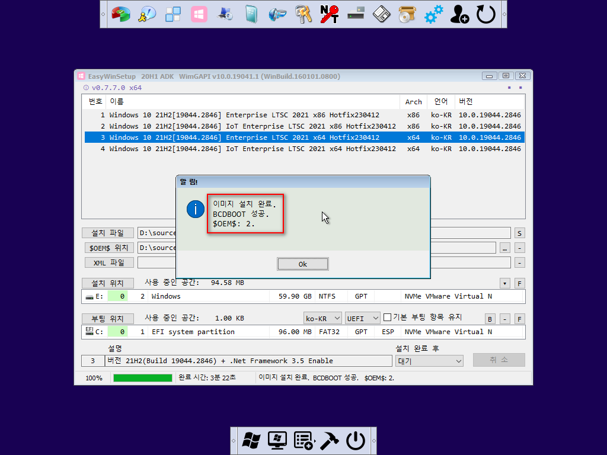Click the ... browse button for $OEM$ location
The height and width of the screenshot is (455, 607).
point(505,248)
